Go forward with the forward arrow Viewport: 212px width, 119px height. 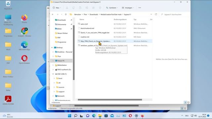coord(57,15)
